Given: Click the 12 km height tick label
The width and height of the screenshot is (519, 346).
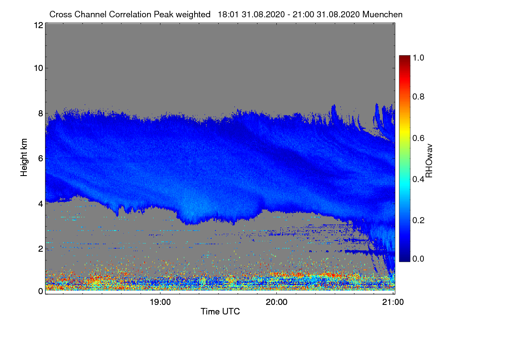Looking at the screenshot, I should coord(38,26).
